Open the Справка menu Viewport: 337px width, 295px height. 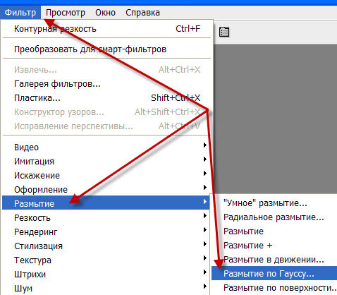(x=142, y=13)
